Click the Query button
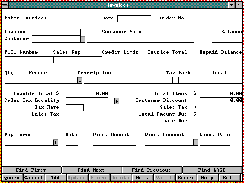 [x=12, y=178]
